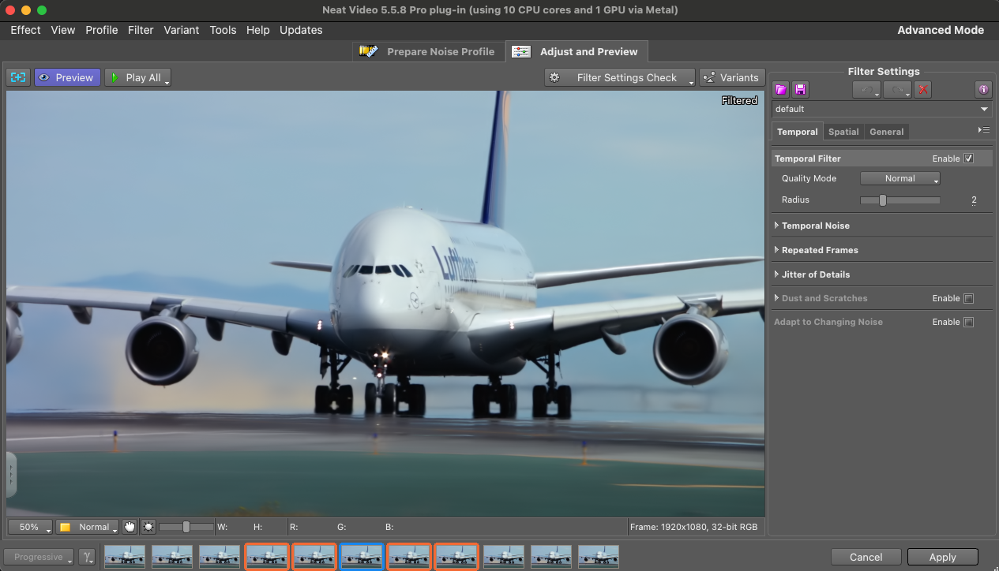Save the current filter settings preset

(800, 89)
